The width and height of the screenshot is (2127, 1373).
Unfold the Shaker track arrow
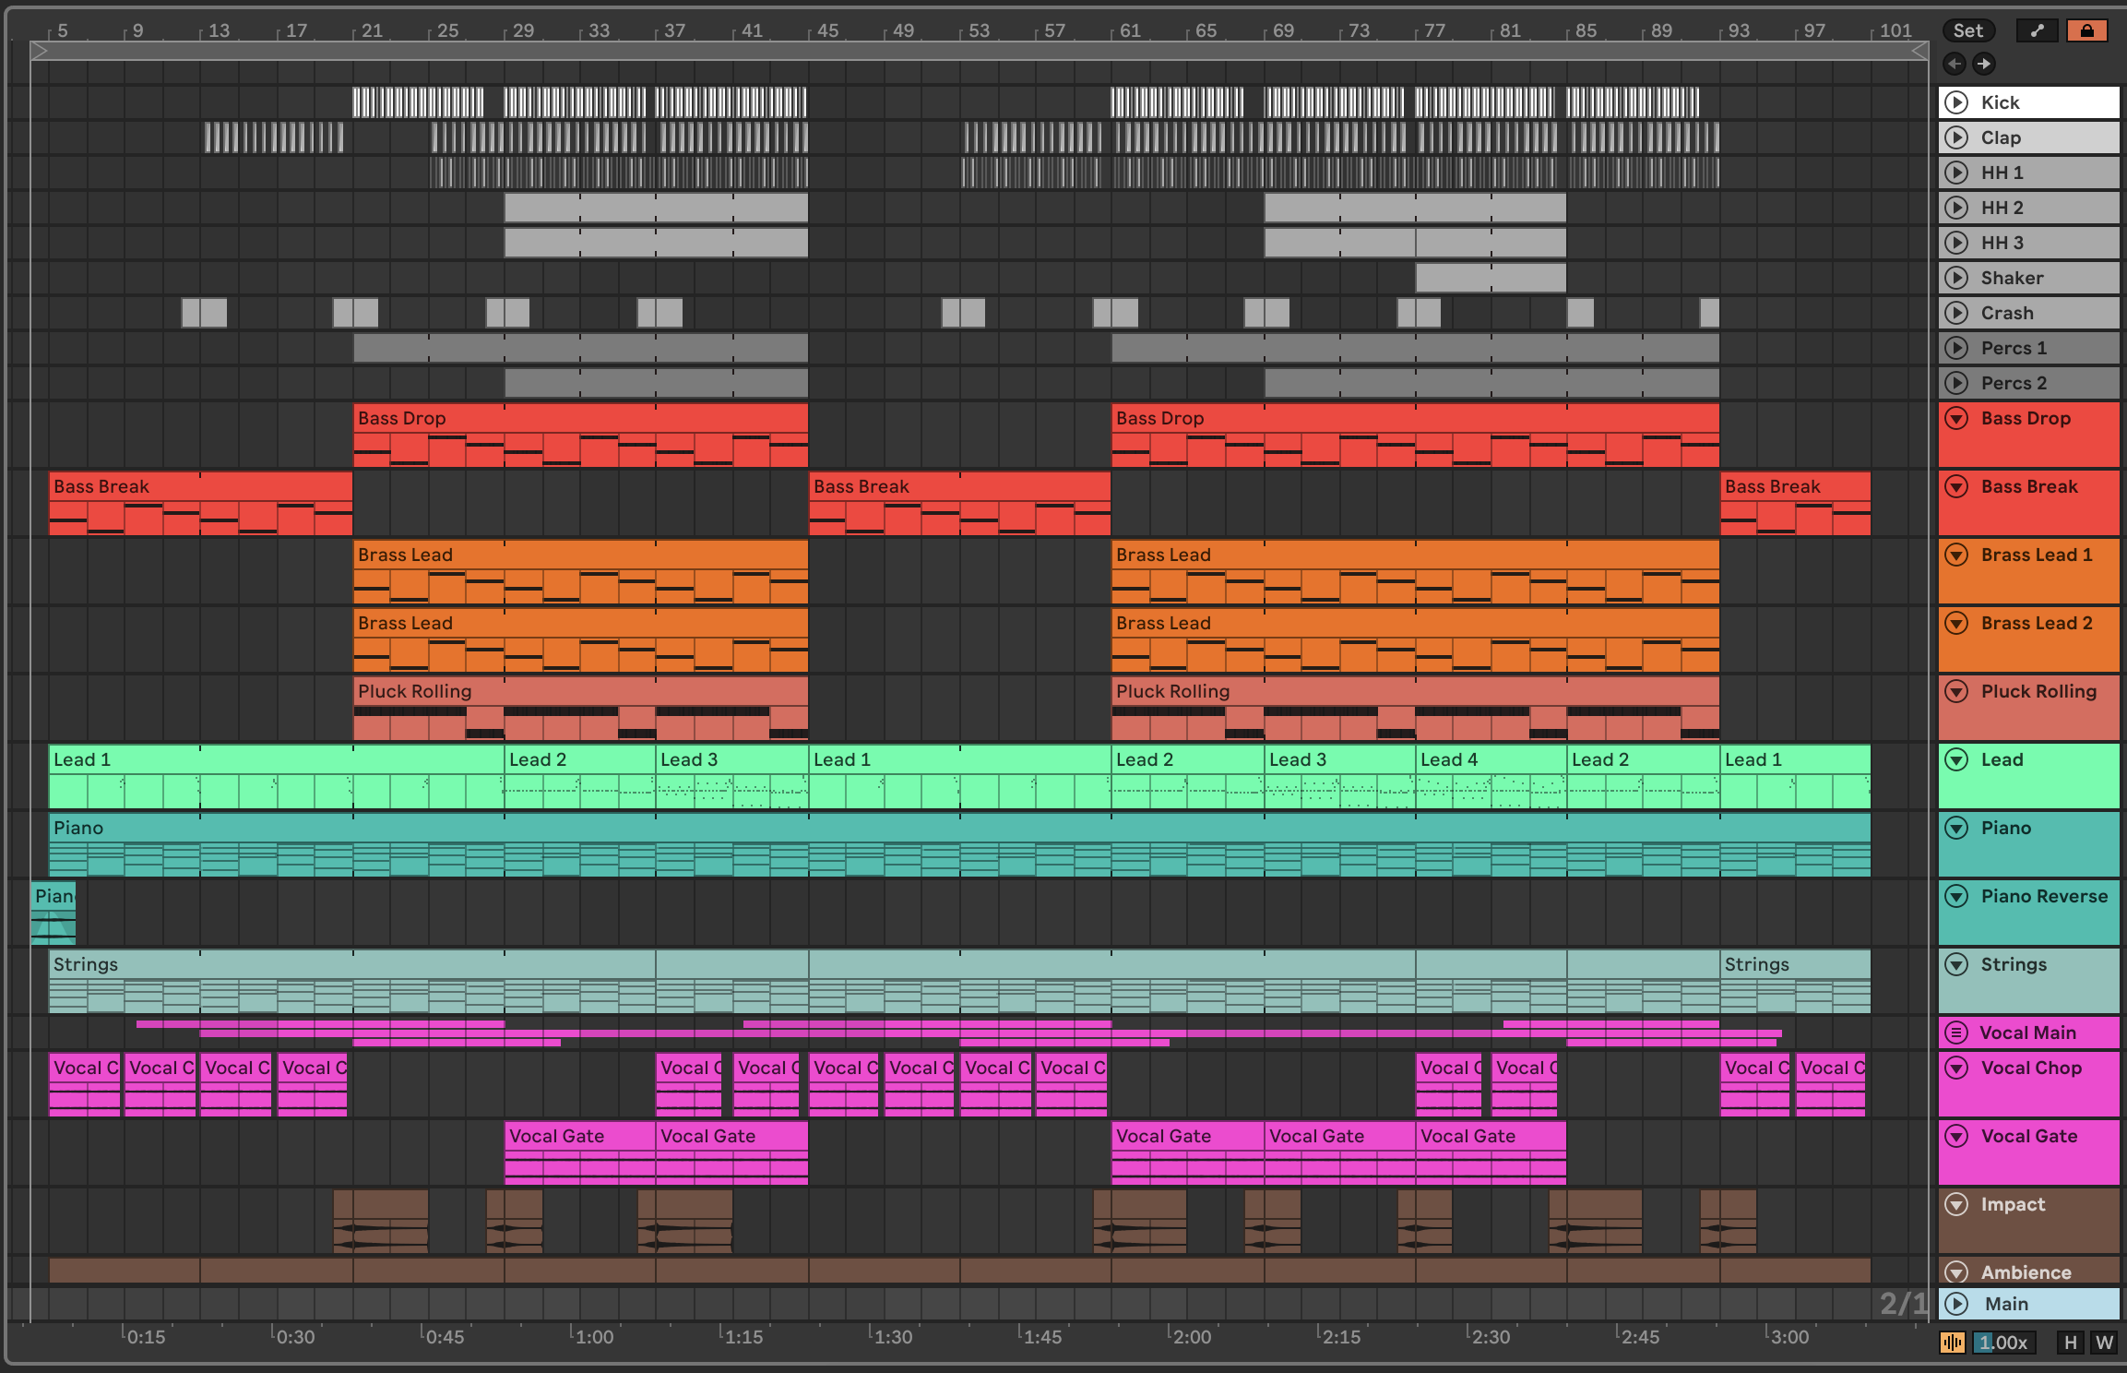[1956, 278]
